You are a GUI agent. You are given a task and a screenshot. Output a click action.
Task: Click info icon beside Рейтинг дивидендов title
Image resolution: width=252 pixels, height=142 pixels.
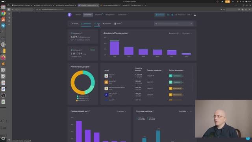(x=90, y=67)
